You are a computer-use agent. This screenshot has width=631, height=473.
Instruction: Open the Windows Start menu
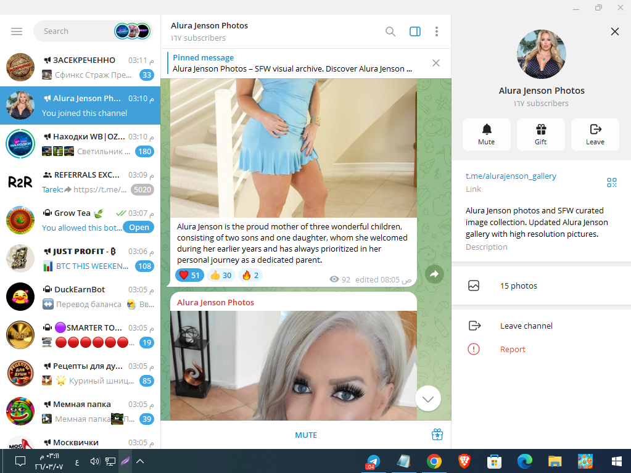[x=616, y=461]
